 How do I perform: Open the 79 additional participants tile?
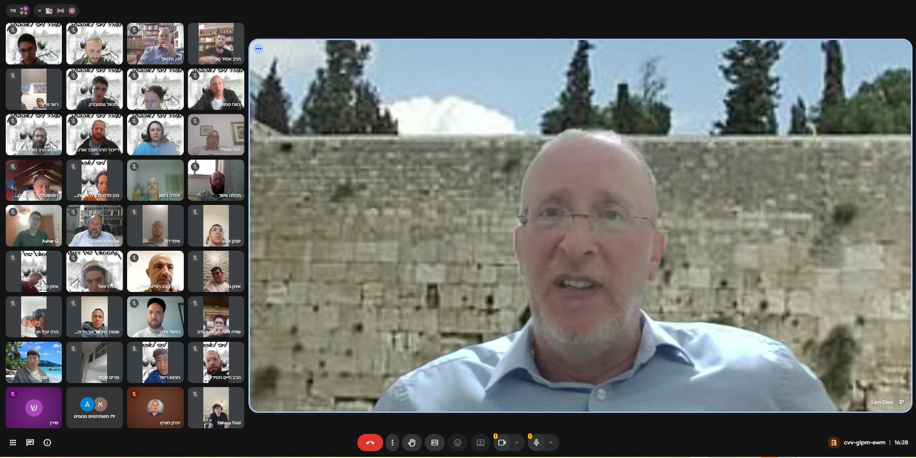point(94,408)
